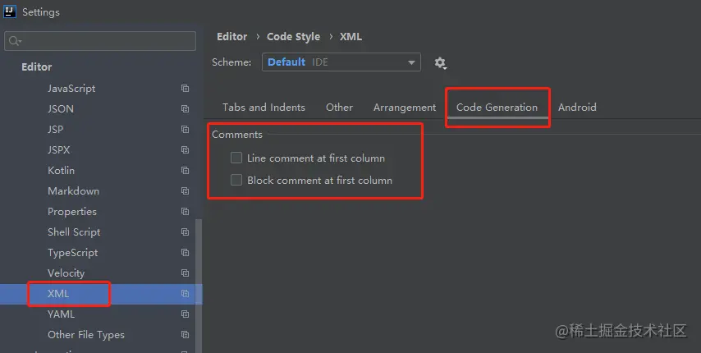
Task: Click the copy icon beside Other File Types
Action: click(185, 335)
